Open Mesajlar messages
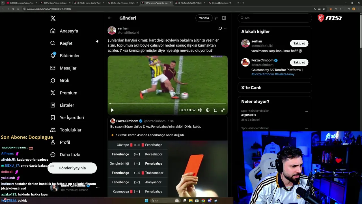Viewport: 362px width, 204px height. (x=63, y=68)
